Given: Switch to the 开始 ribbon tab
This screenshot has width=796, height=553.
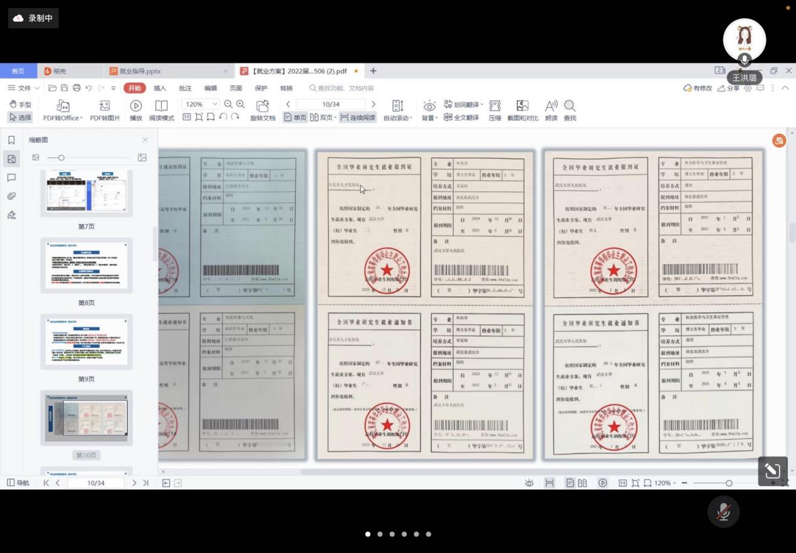Looking at the screenshot, I should pos(134,88).
